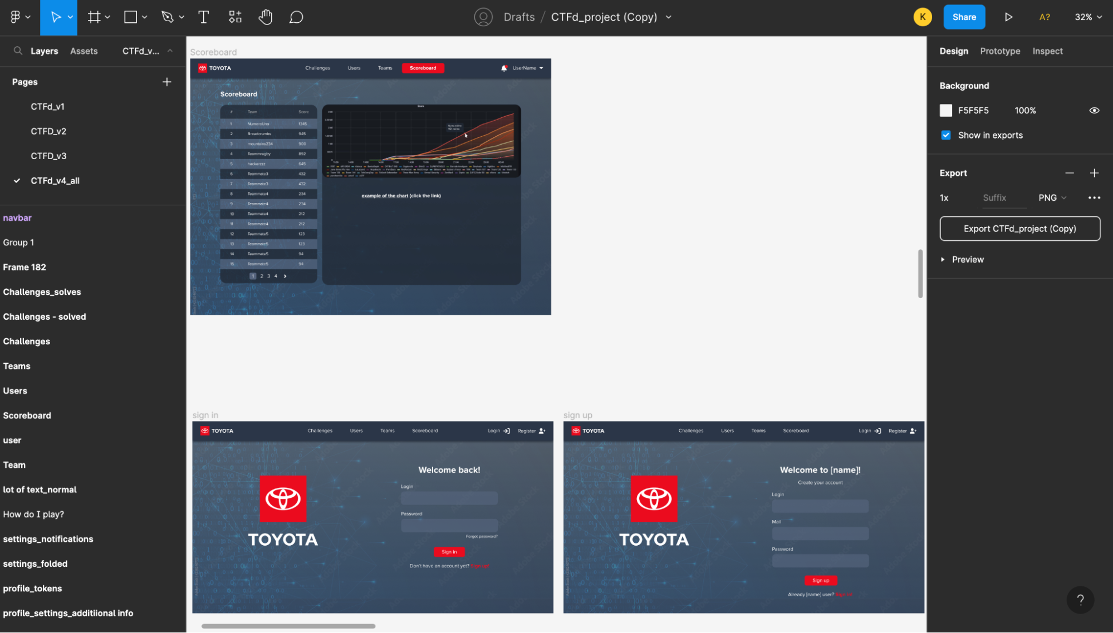Click the blue Share button
Image resolution: width=1113 pixels, height=633 pixels.
coord(964,17)
